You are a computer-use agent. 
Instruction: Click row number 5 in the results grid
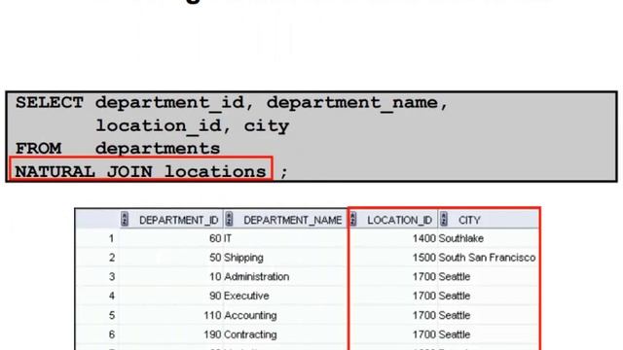112,315
